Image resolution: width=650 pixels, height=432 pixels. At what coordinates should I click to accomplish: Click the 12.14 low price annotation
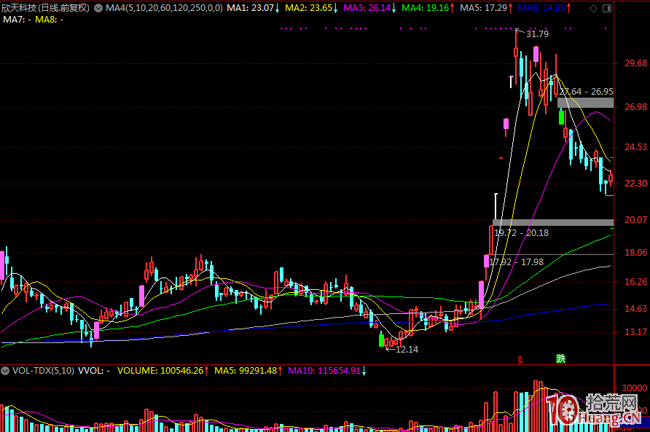click(x=407, y=350)
